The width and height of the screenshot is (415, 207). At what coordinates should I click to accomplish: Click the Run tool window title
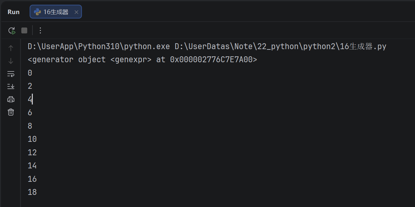[13, 12]
